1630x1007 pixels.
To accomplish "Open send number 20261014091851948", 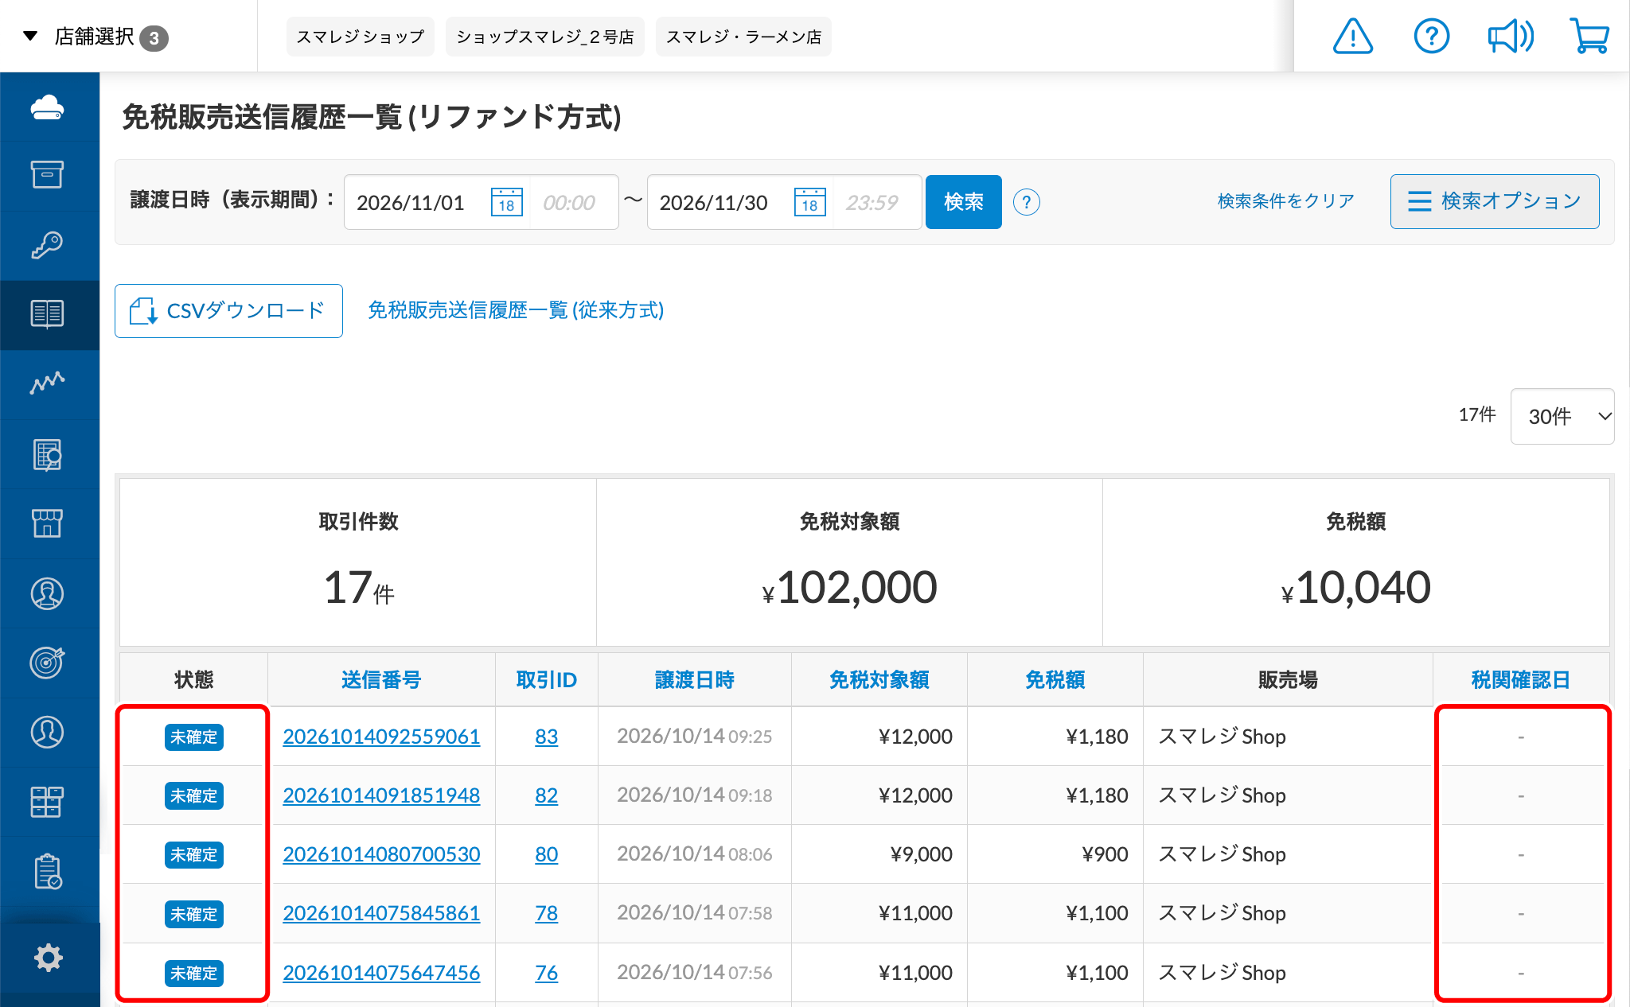I will point(381,795).
